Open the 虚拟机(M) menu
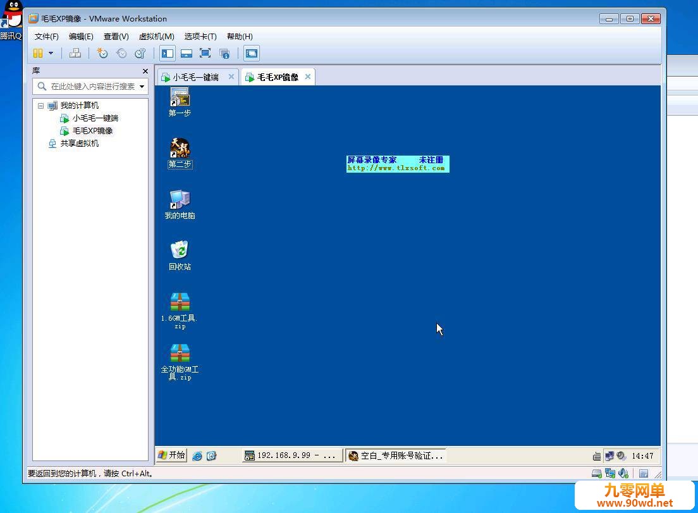The image size is (698, 513). tap(157, 37)
